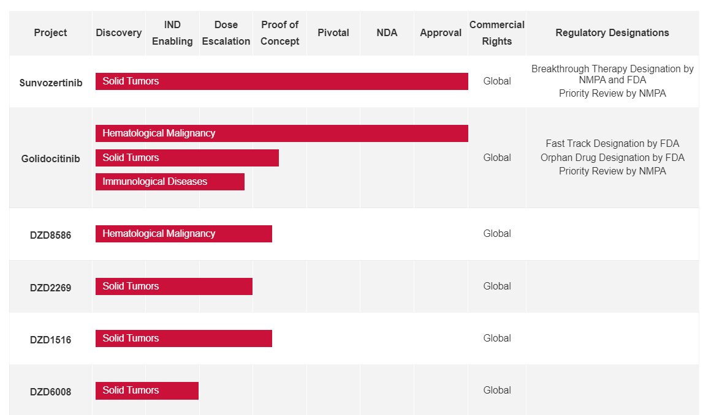Click the Pivotal column header
Screen dimensions: 703x415
tap(333, 33)
